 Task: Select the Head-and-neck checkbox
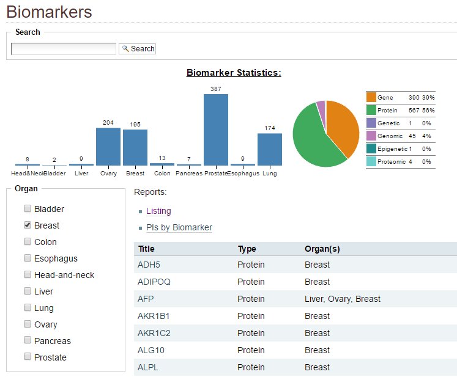tap(28, 274)
